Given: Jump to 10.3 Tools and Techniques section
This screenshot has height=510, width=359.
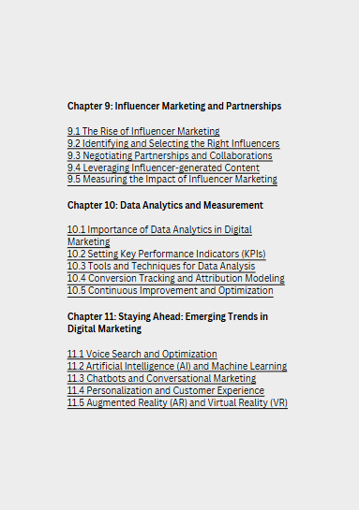Looking at the screenshot, I should [x=161, y=266].
